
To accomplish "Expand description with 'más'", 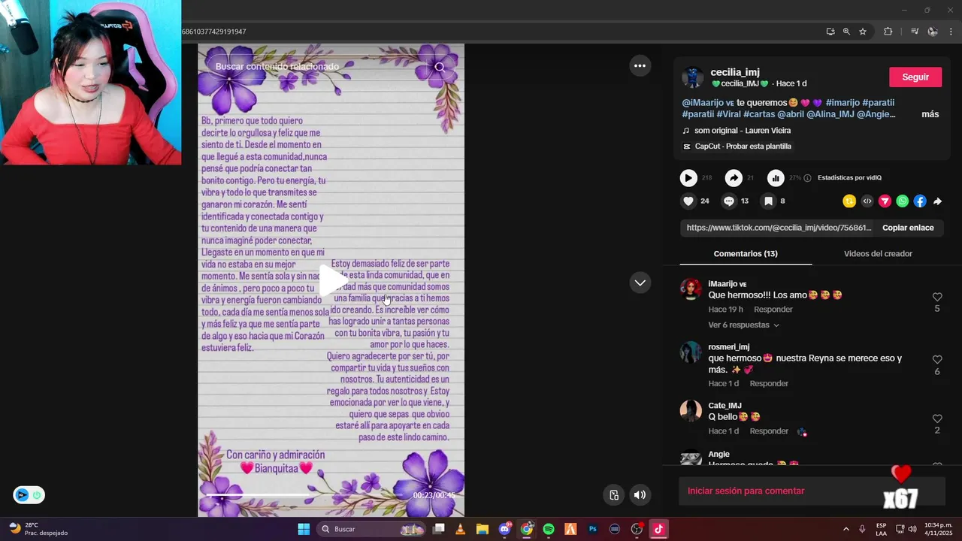I will click(930, 114).
